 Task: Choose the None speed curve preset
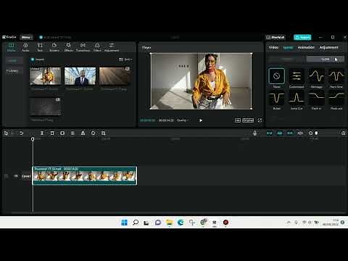click(276, 78)
